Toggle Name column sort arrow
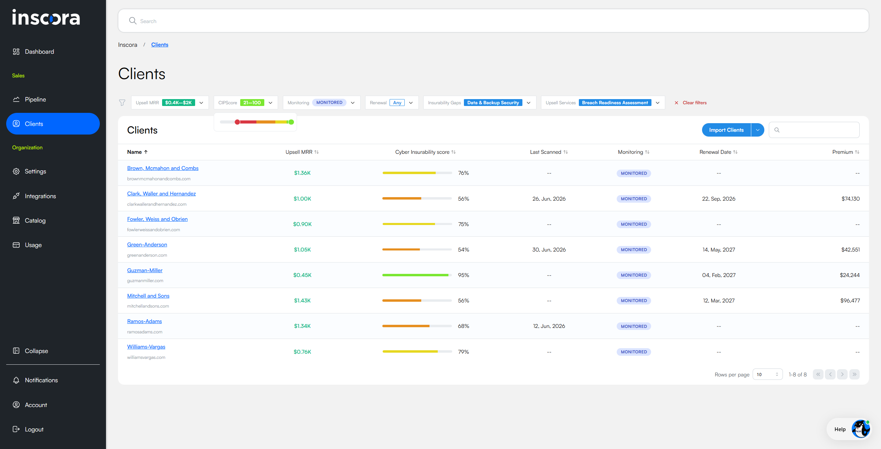The image size is (881, 449). pos(146,152)
